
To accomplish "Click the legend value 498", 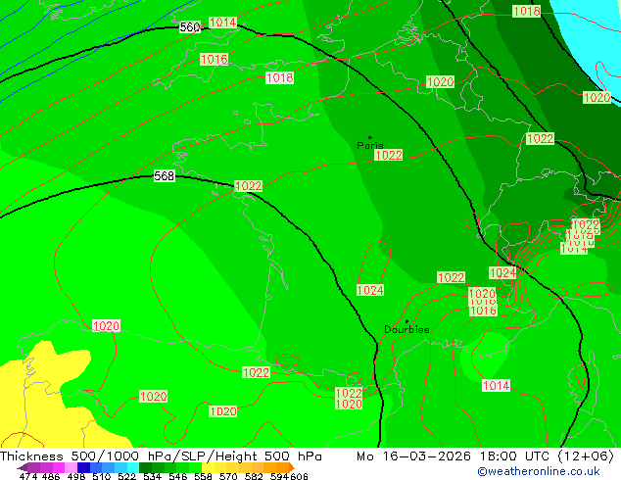I will click(x=76, y=476).
